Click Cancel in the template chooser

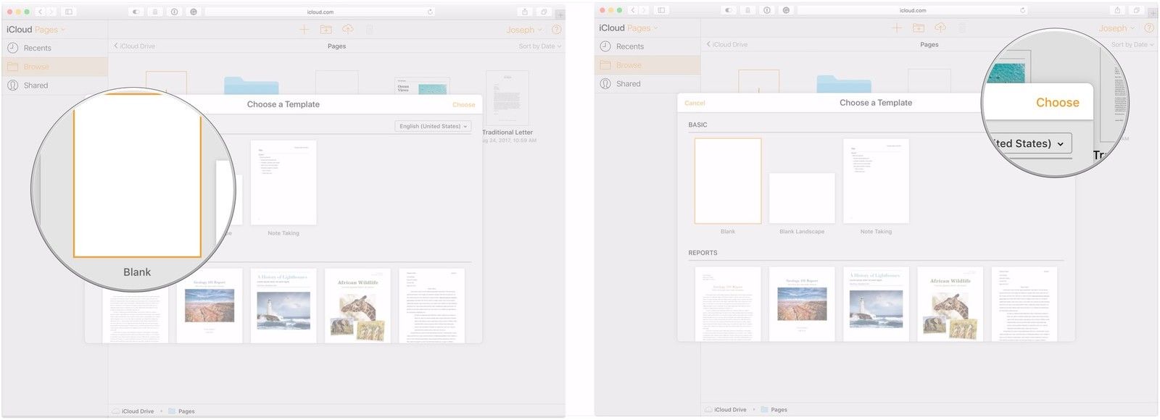point(695,103)
